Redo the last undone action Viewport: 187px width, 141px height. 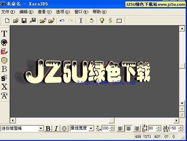point(70,21)
